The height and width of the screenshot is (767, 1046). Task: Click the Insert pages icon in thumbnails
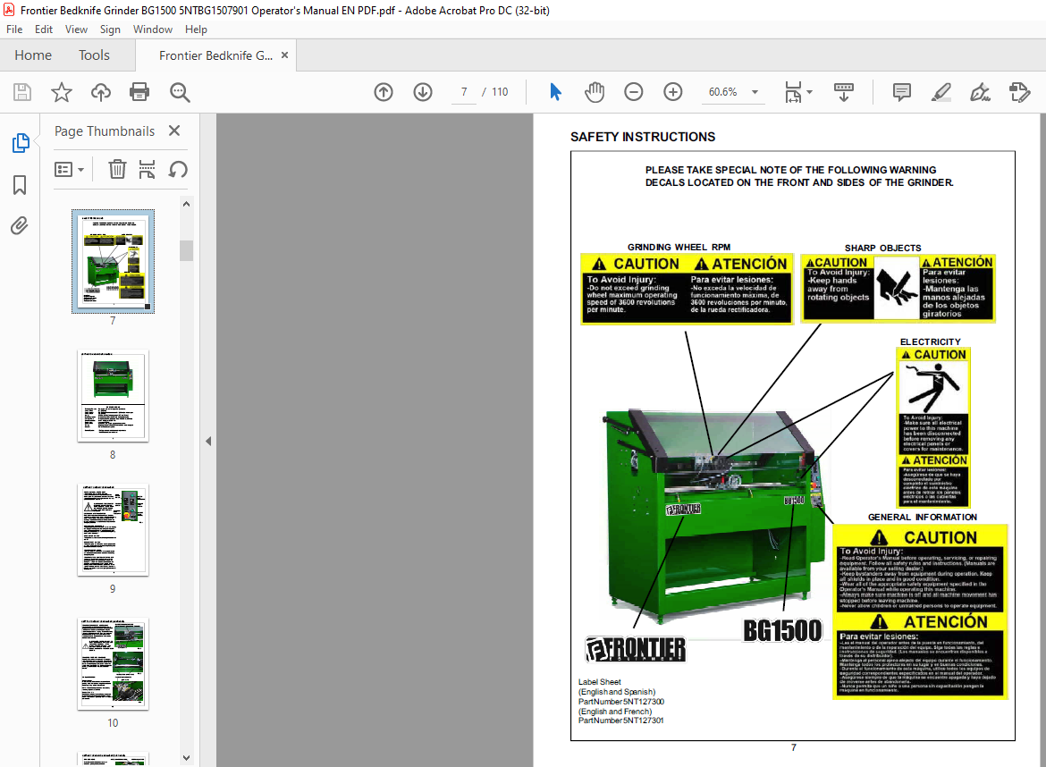[x=147, y=170]
